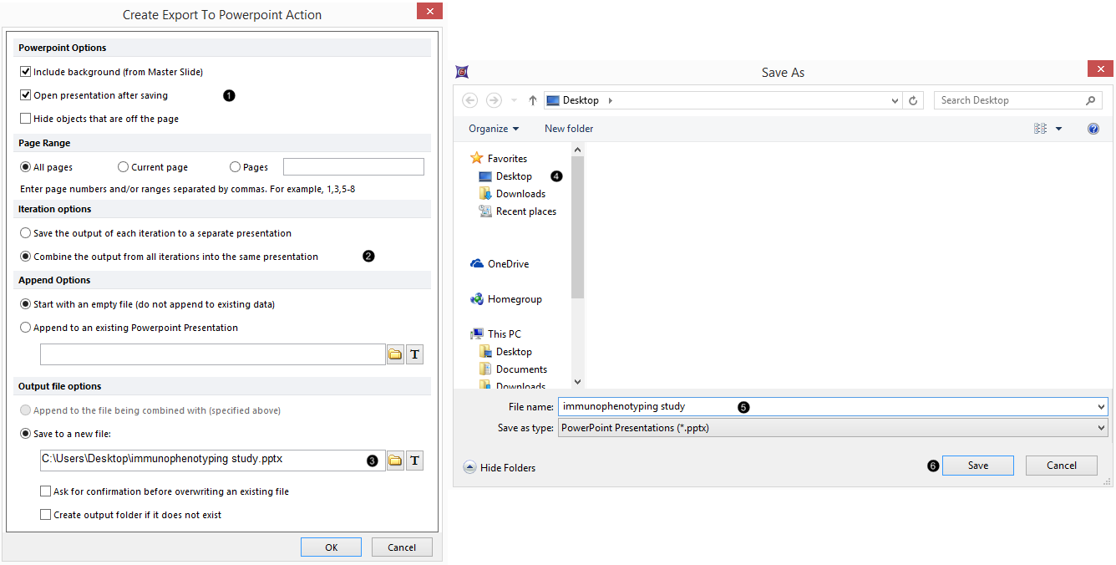Screen dimensions: 1116x565
Task: Expand the Organize dropdown menu
Action: click(x=494, y=129)
